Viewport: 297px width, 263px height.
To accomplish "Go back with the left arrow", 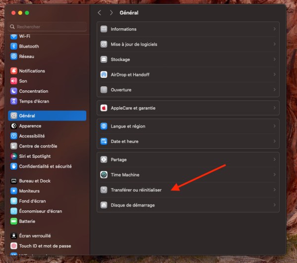I will pyautogui.click(x=100, y=13).
